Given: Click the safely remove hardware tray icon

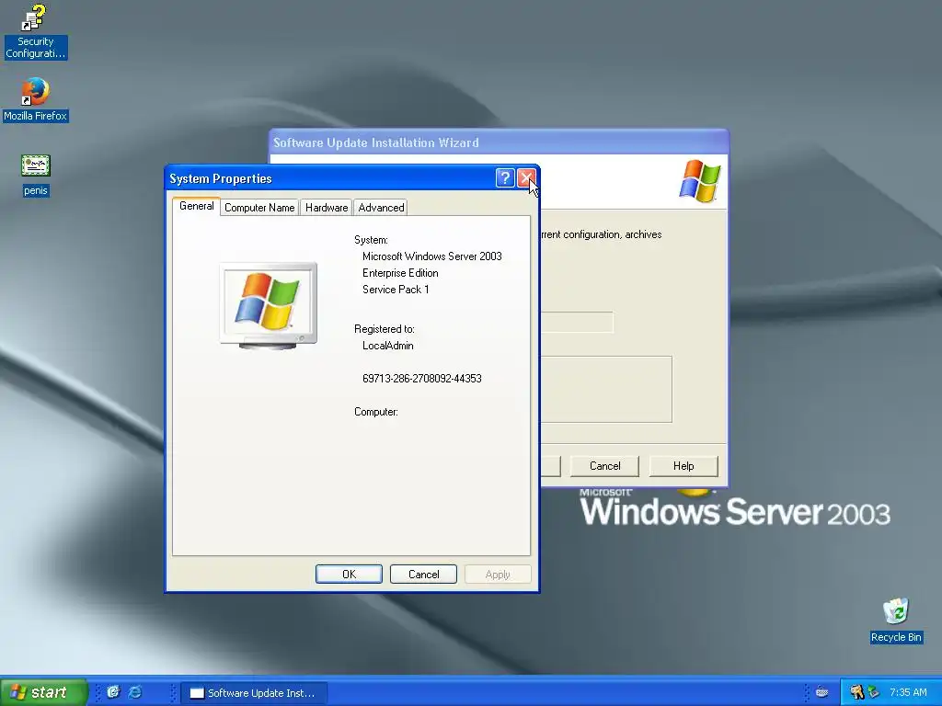Looking at the screenshot, I should [873, 692].
